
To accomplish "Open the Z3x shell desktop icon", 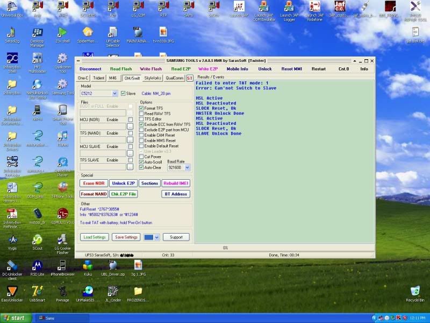I will pos(62,35).
